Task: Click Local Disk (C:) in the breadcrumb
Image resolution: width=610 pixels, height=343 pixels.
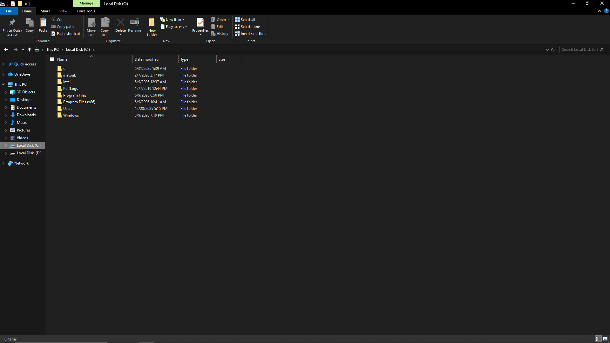Action: 78,50
